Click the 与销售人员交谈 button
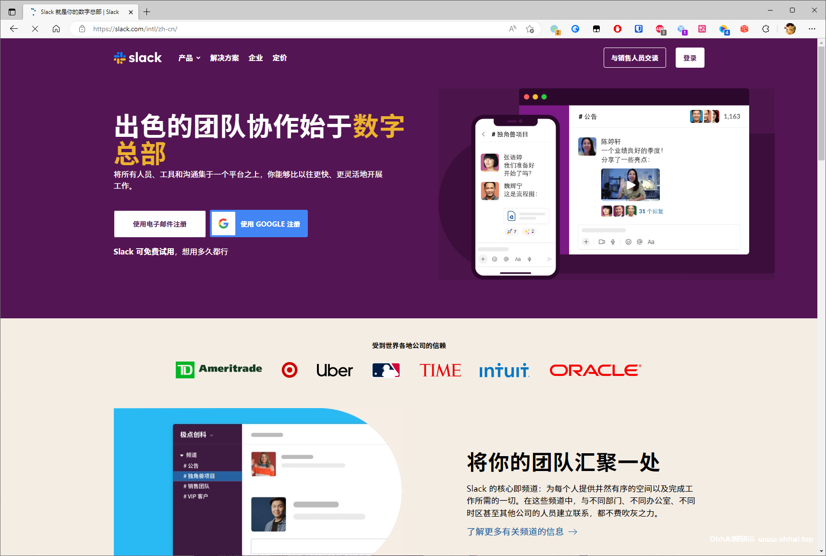 coord(634,58)
